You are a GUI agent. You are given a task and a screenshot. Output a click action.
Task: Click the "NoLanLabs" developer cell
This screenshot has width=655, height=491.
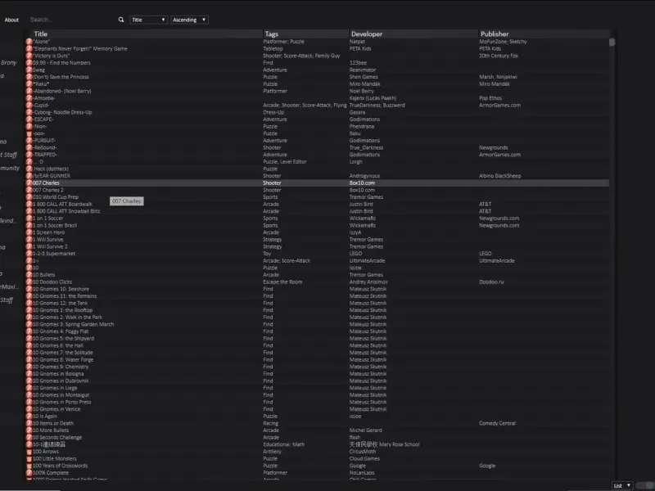[362, 473]
